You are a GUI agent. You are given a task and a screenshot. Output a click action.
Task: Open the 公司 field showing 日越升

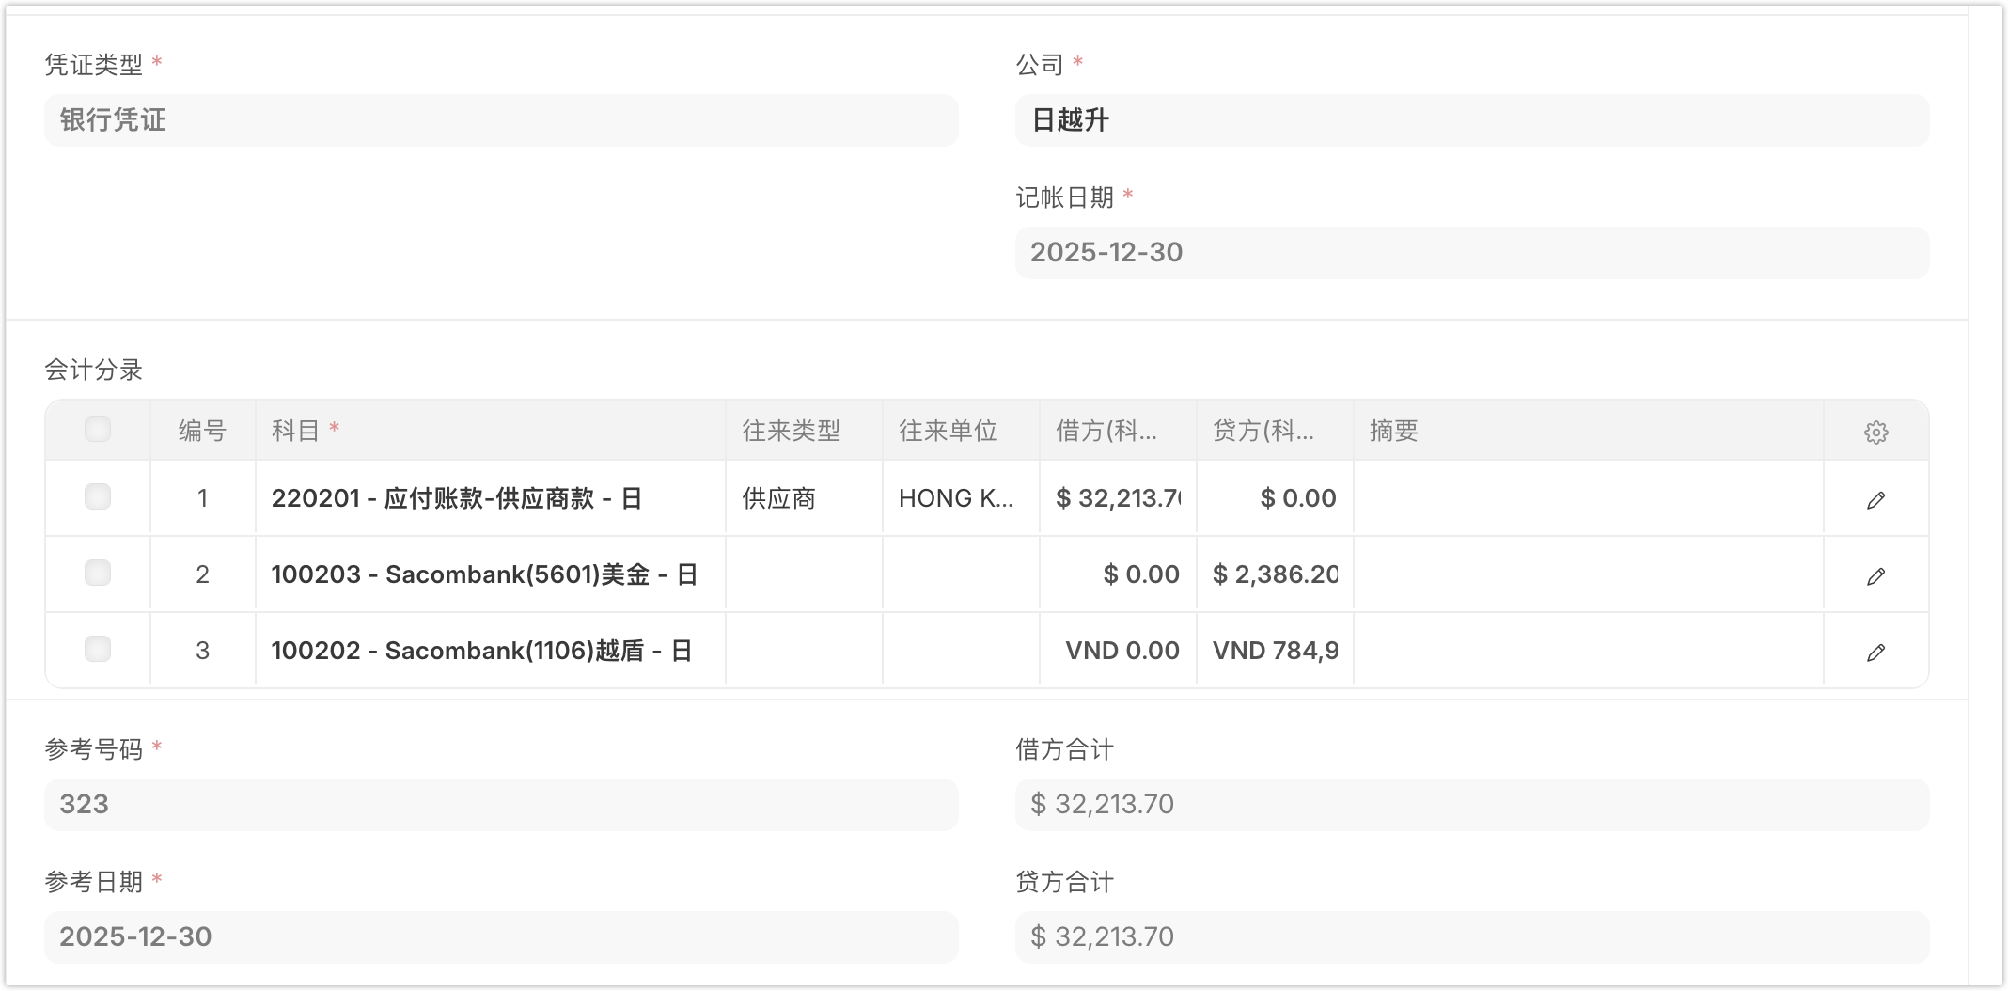pyautogui.click(x=1471, y=120)
